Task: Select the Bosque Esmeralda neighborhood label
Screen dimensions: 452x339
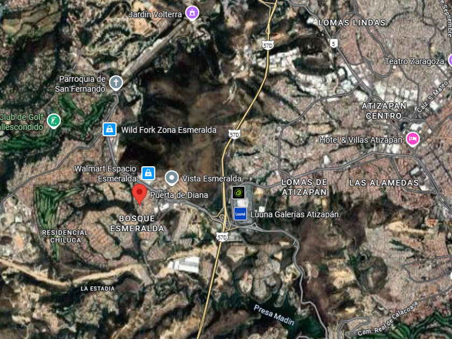Action: [x=137, y=223]
